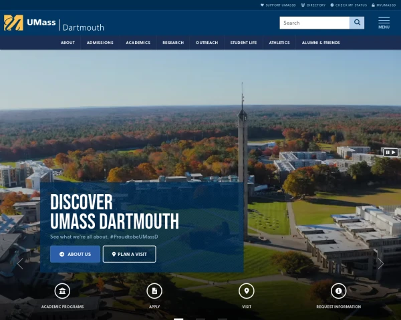The width and height of the screenshot is (401, 320).
Task: Click the search magnifier button
Action: 357,23
